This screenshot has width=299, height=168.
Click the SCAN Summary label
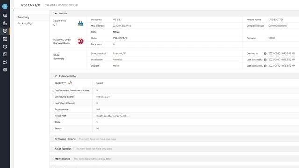tap(59, 57)
